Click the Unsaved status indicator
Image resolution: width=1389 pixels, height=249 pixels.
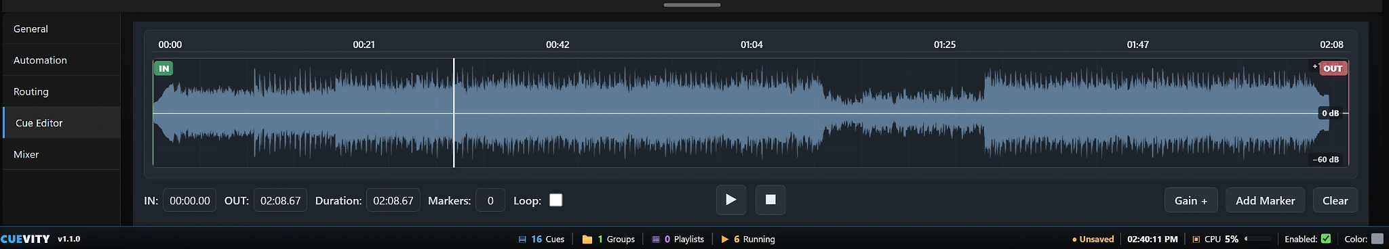pos(1093,239)
